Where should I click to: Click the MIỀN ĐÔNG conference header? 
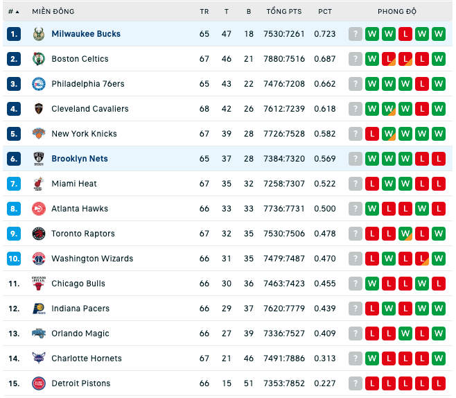[53, 12]
